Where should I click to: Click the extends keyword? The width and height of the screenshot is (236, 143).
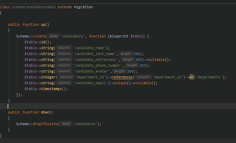click(x=65, y=7)
